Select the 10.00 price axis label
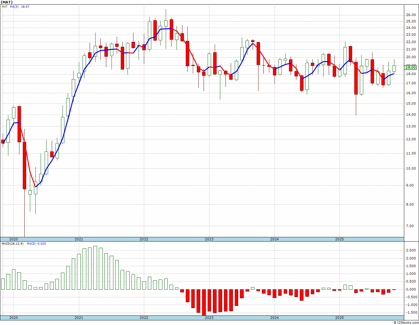This screenshot has width=419, height=325. [411, 168]
